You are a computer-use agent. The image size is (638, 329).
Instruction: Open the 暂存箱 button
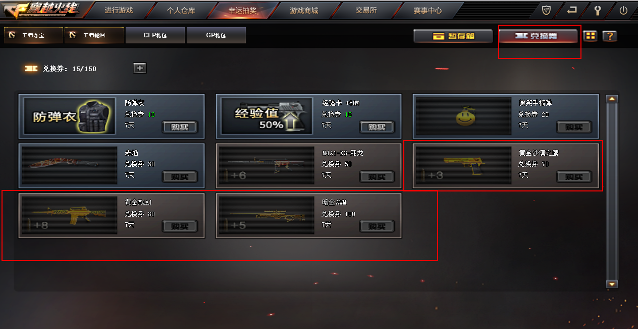453,36
